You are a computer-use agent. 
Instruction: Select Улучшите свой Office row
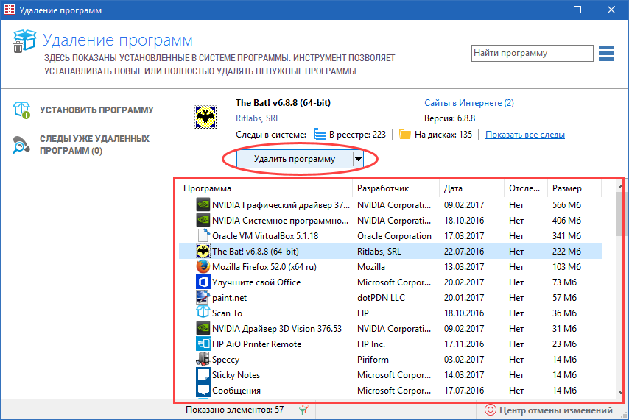(x=390, y=282)
